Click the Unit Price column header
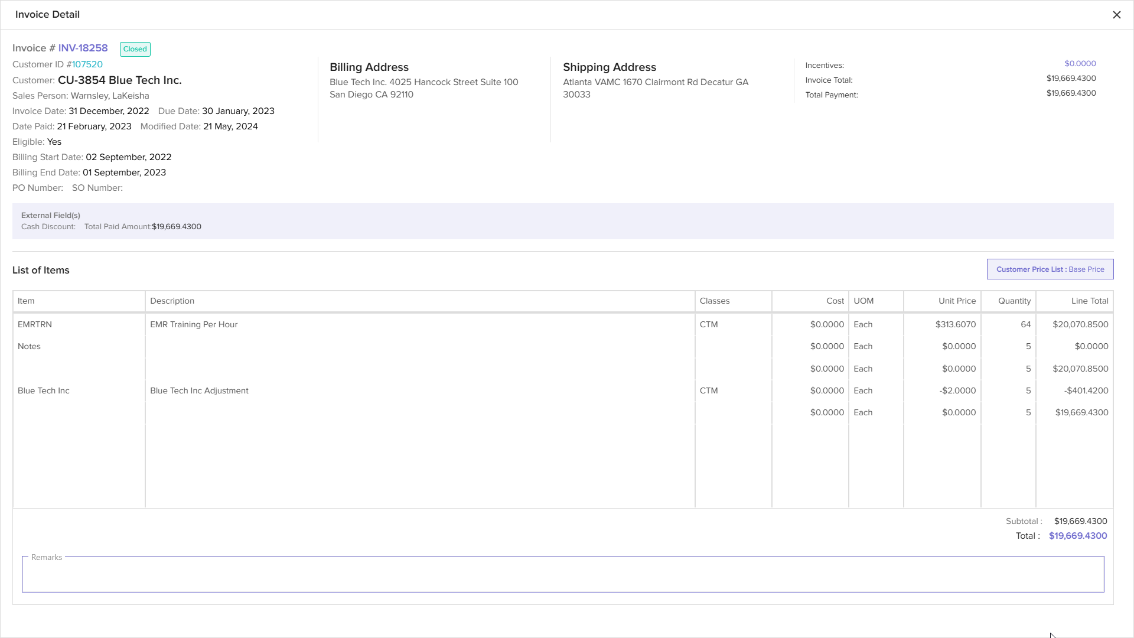1134x638 pixels. pyautogui.click(x=957, y=301)
